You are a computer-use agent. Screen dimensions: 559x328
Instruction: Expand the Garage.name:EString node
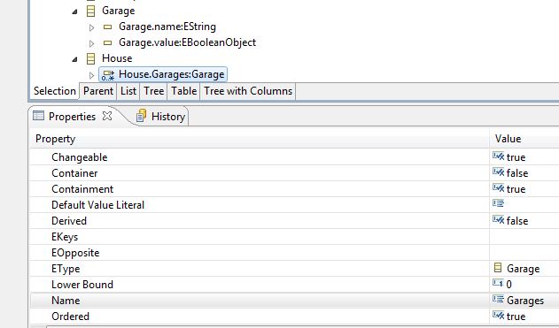point(91,27)
